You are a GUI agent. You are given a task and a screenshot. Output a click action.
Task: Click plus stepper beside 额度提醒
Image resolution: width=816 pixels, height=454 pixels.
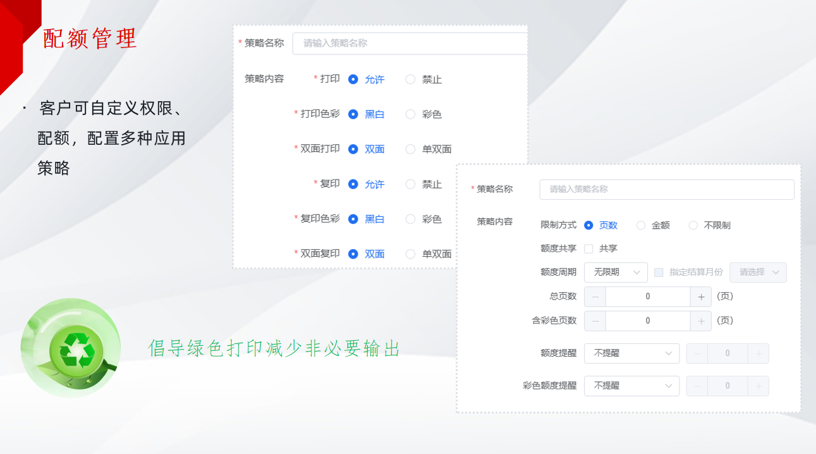tap(758, 353)
